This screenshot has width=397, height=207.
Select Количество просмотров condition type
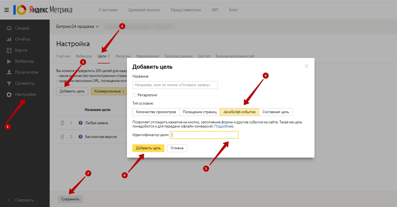[156, 112]
